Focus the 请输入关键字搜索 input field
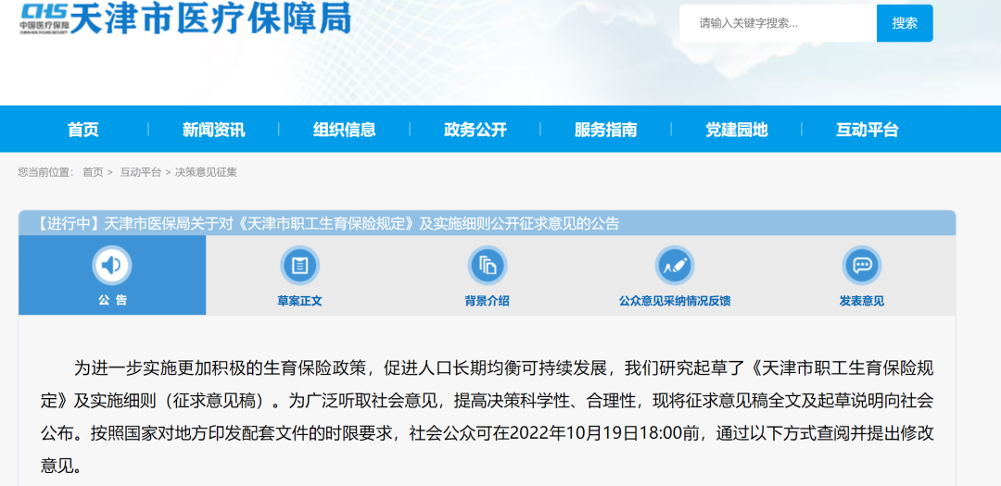Screen dimensions: 1001x486 pos(778,23)
